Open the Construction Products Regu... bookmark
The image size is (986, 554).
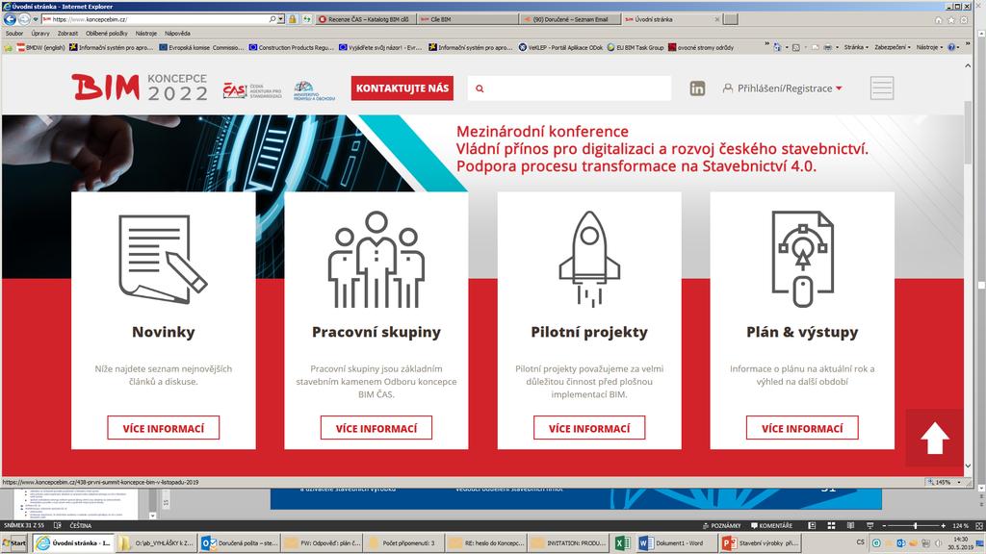(x=291, y=47)
